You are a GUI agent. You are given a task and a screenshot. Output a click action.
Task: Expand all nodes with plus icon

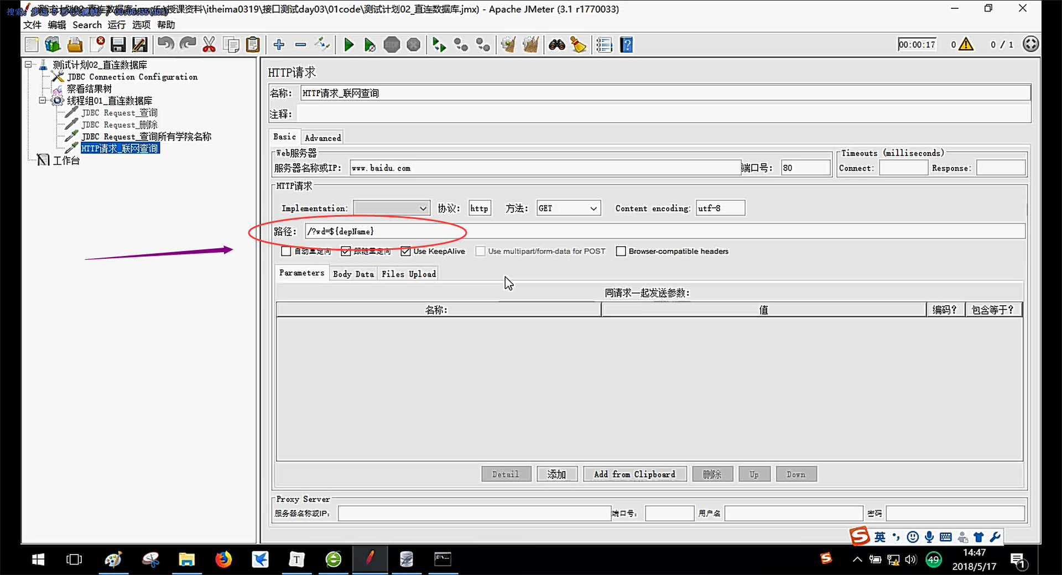tap(279, 45)
